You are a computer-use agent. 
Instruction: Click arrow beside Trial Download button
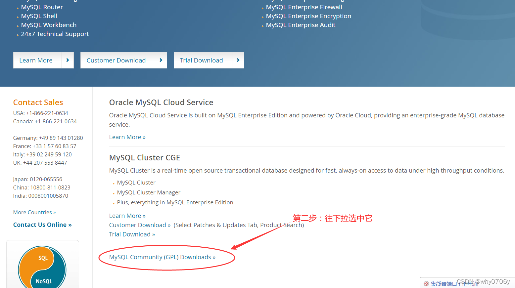point(238,60)
